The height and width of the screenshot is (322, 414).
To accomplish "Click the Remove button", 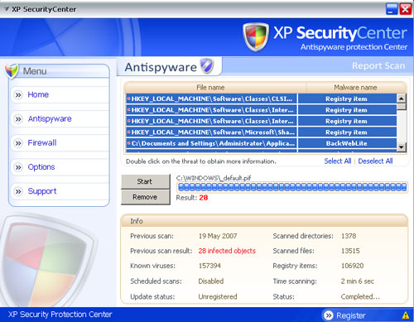I will 145,197.
